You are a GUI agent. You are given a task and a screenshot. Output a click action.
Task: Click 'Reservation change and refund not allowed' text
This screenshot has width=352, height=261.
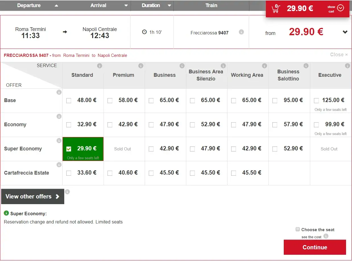point(49,222)
